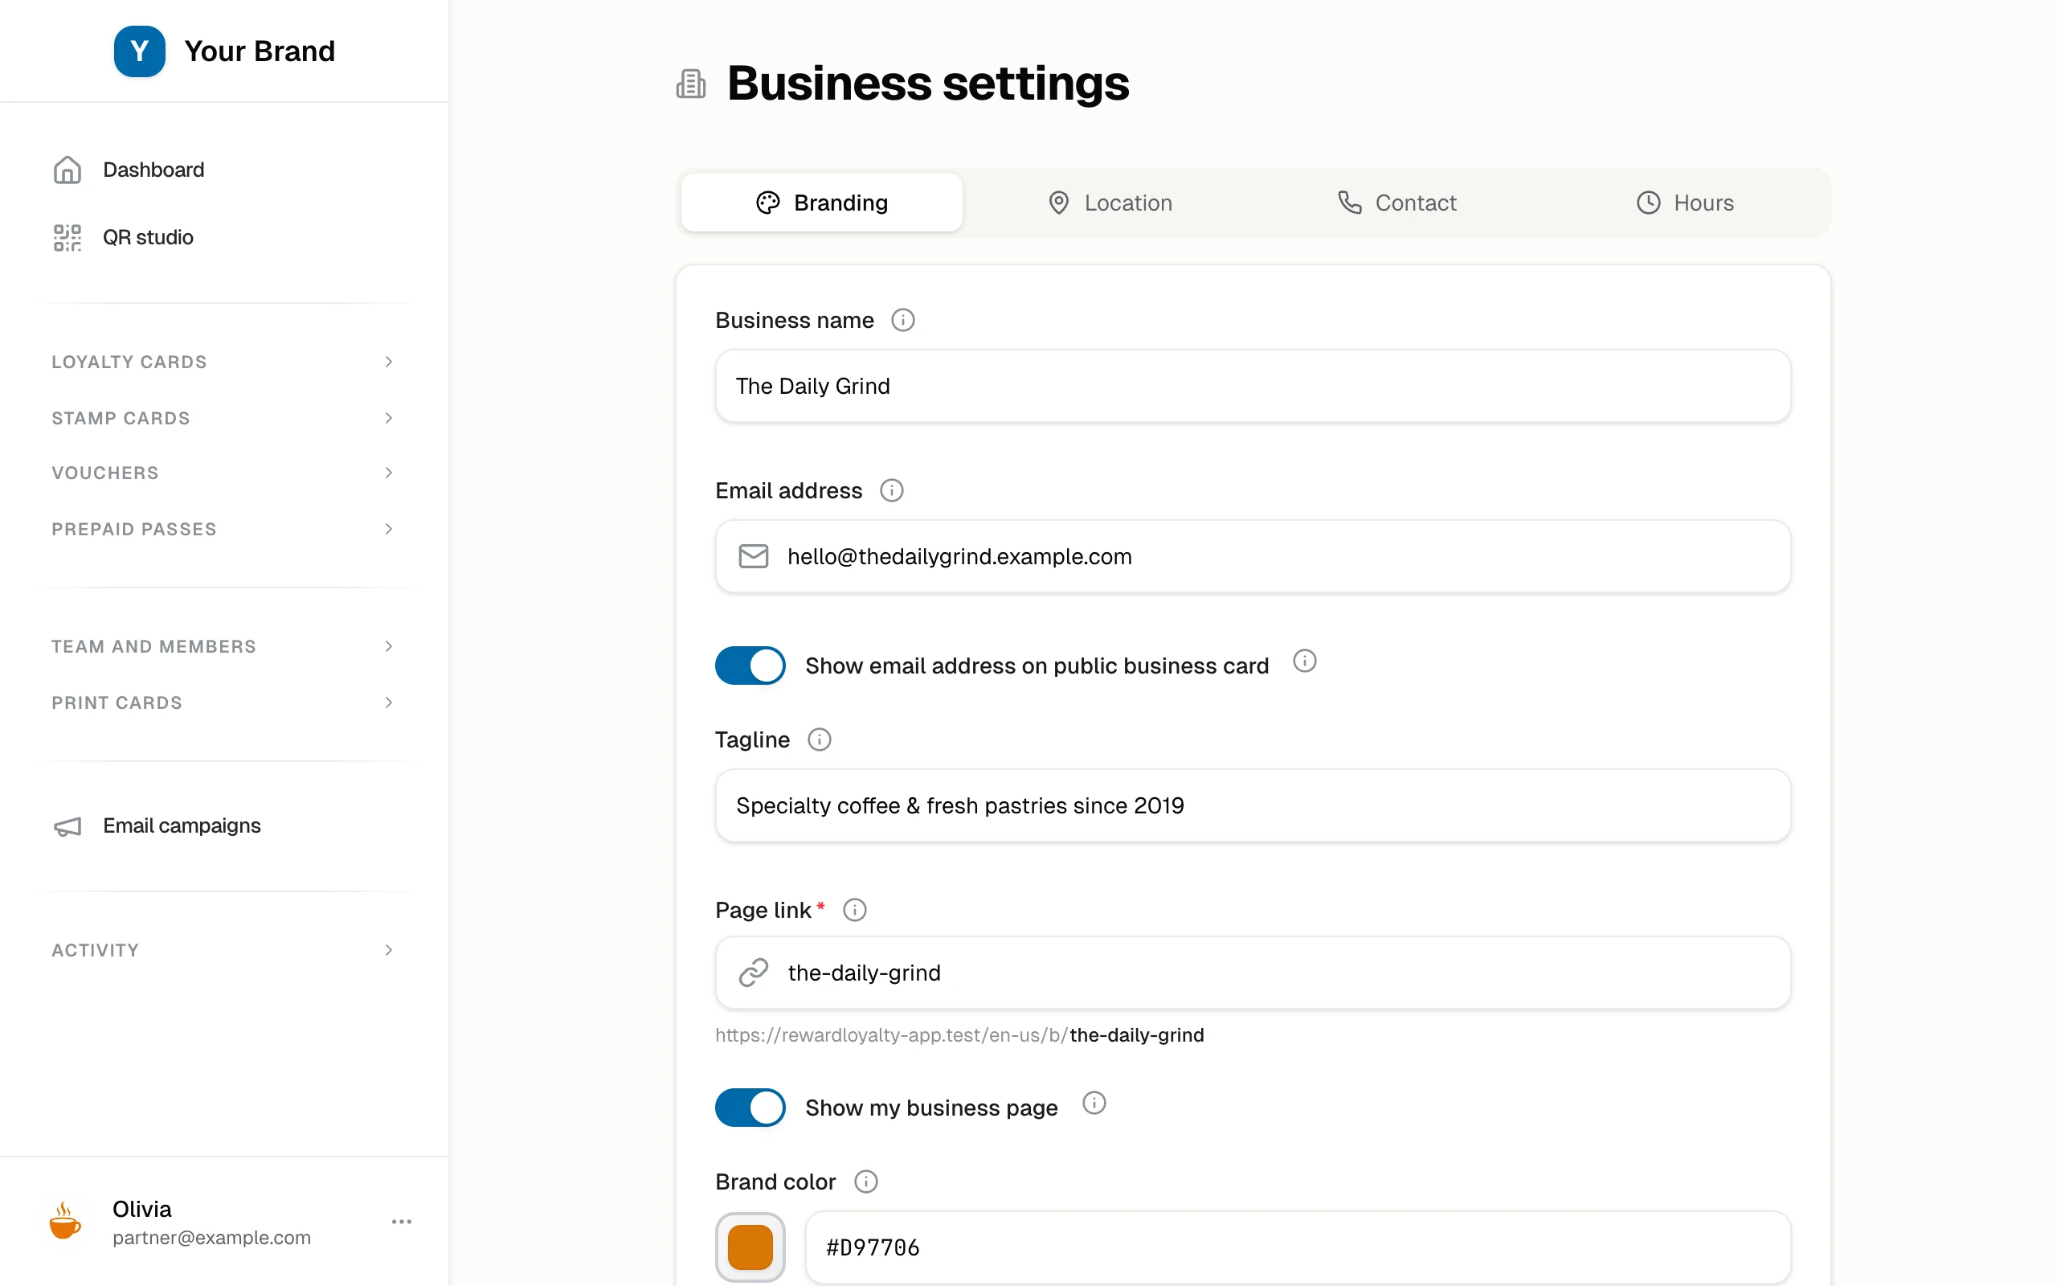Open QR studio from the sidebar
Screen dimensions: 2057x1286
click(224, 238)
